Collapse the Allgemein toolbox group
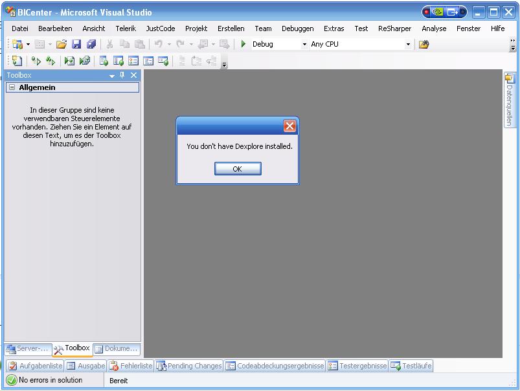This screenshot has height=391, width=520. (12, 87)
